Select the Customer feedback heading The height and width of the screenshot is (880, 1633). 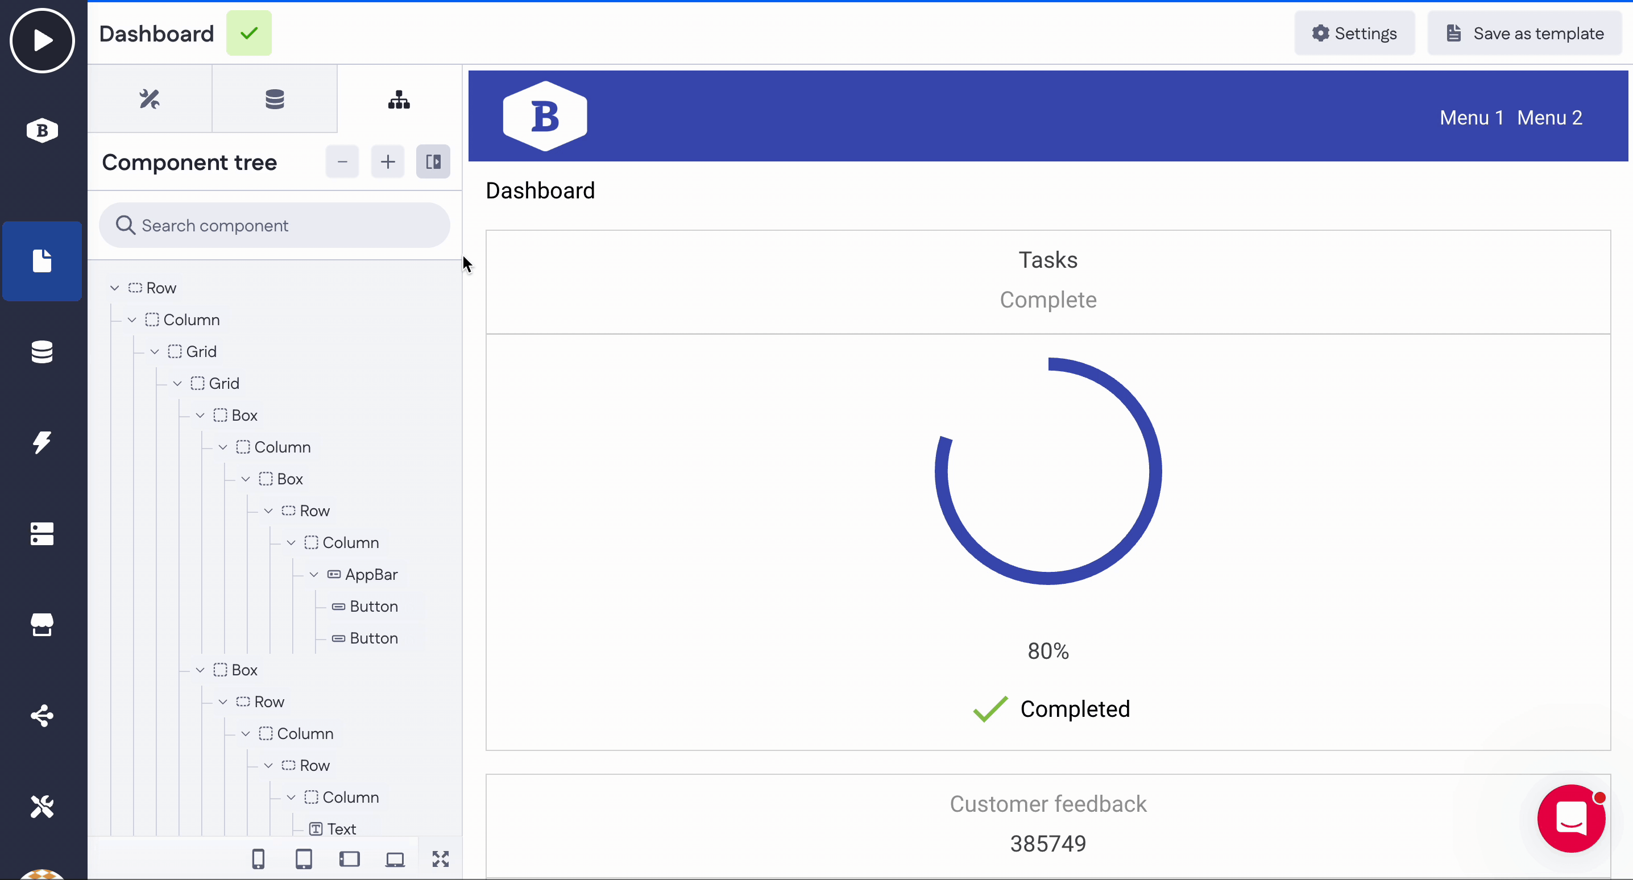tap(1048, 804)
